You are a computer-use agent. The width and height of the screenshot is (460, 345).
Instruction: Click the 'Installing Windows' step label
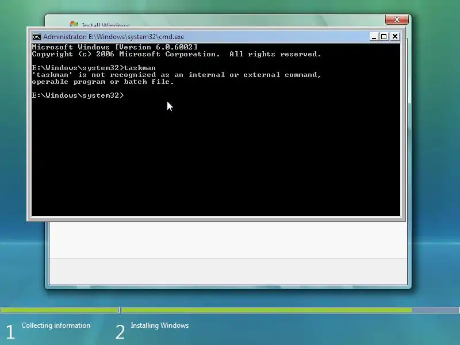pos(160,325)
